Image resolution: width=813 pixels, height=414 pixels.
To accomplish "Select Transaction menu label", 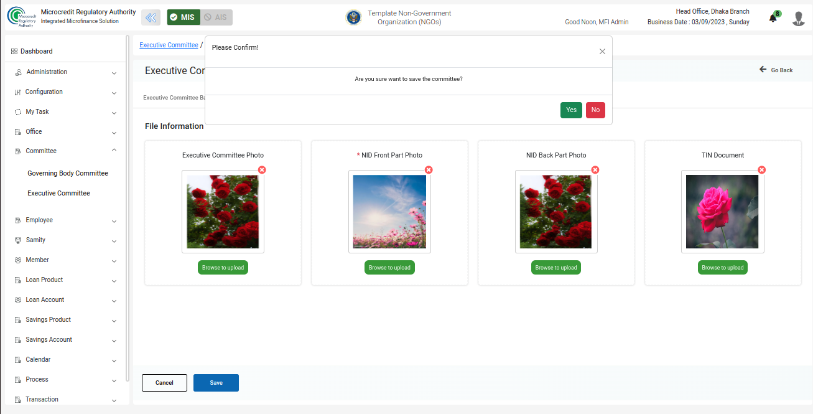I will click(x=42, y=400).
